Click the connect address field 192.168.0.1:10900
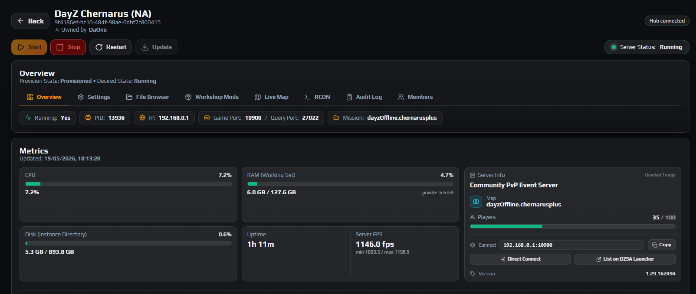This screenshot has height=294, width=696. point(572,245)
